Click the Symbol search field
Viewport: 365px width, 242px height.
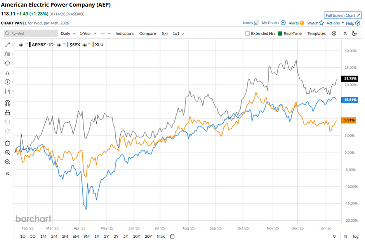pos(31,34)
